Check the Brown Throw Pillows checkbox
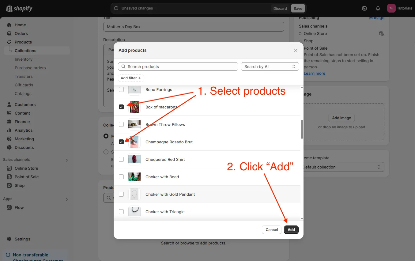Image resolution: width=415 pixels, height=261 pixels. 121,124
